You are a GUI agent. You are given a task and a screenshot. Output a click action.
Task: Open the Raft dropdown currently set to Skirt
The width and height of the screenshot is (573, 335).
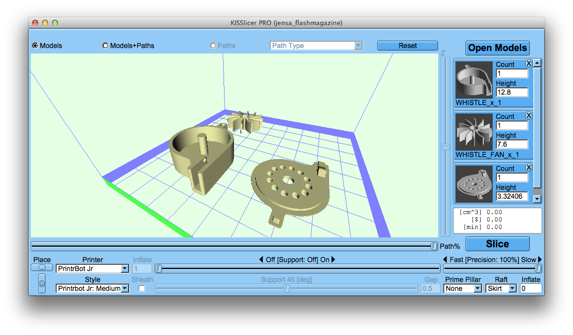[501, 288]
